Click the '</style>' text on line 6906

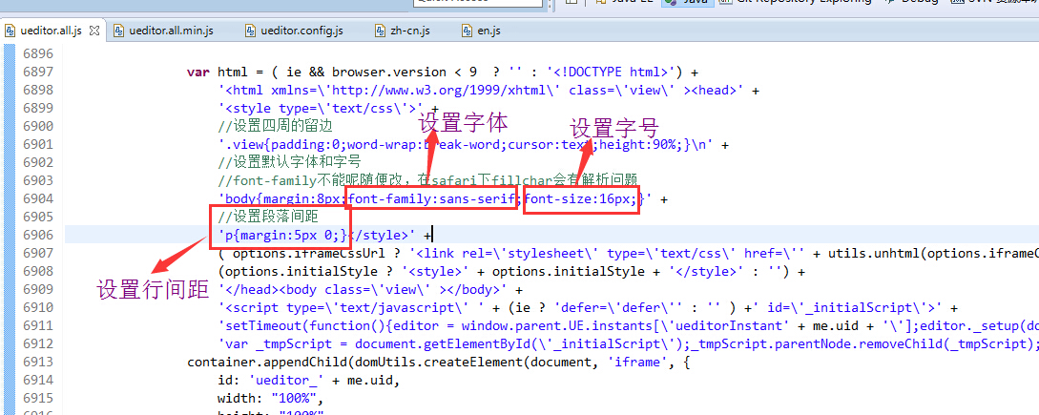click(x=379, y=235)
